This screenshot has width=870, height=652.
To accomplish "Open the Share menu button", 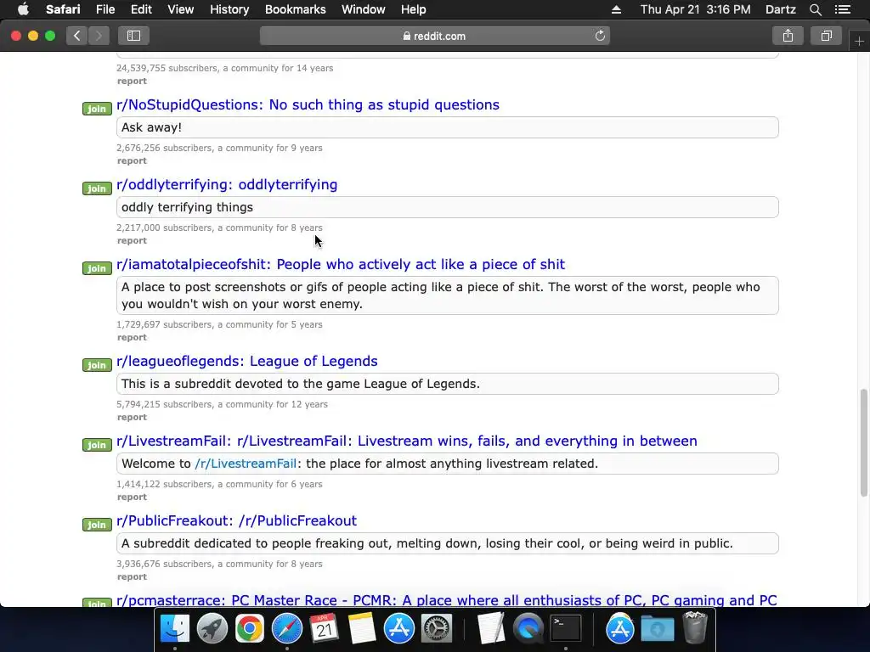I will tap(788, 36).
